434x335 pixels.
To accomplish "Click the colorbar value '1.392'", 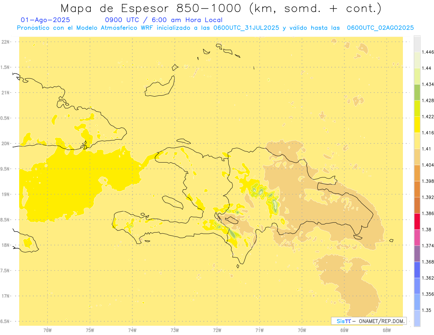I will pos(427,197).
